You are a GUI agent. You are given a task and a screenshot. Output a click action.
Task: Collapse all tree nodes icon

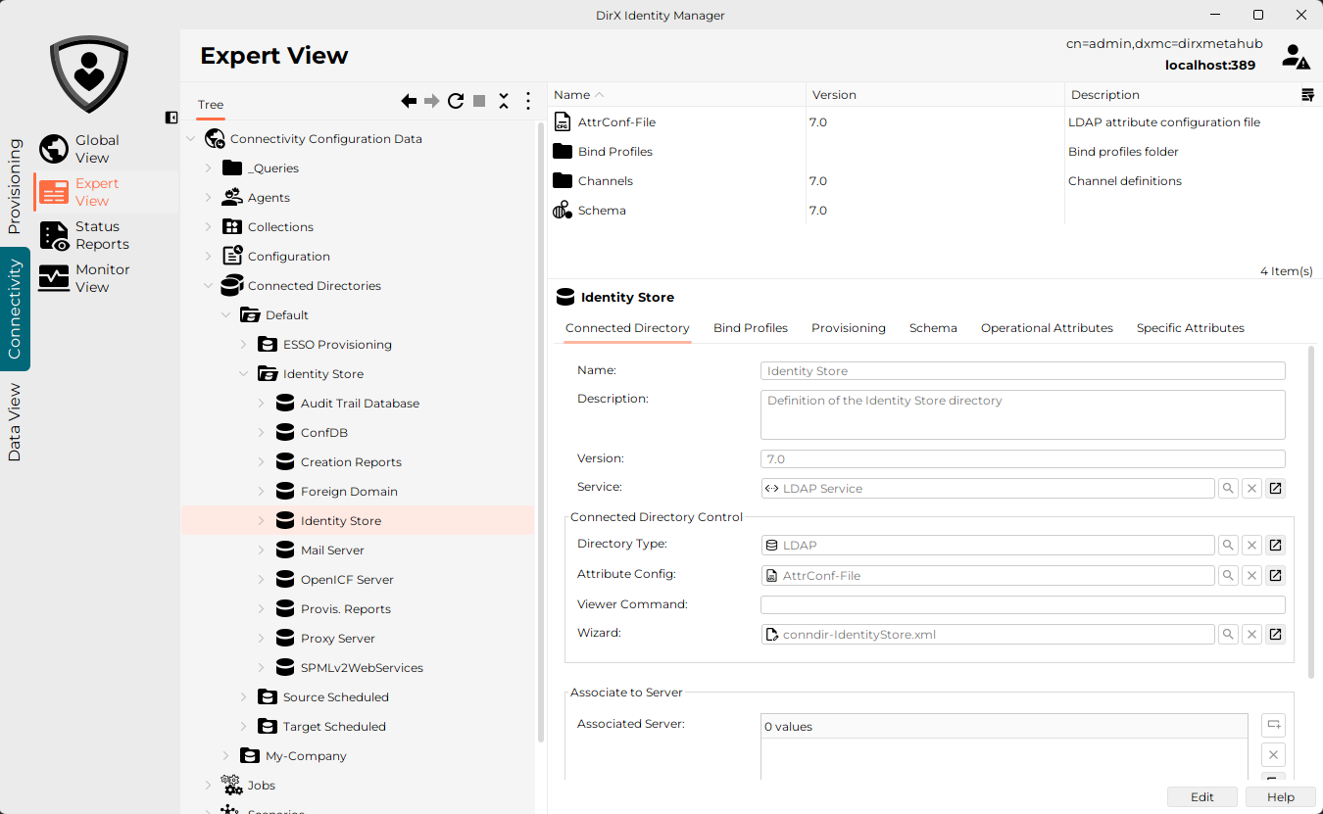504,101
